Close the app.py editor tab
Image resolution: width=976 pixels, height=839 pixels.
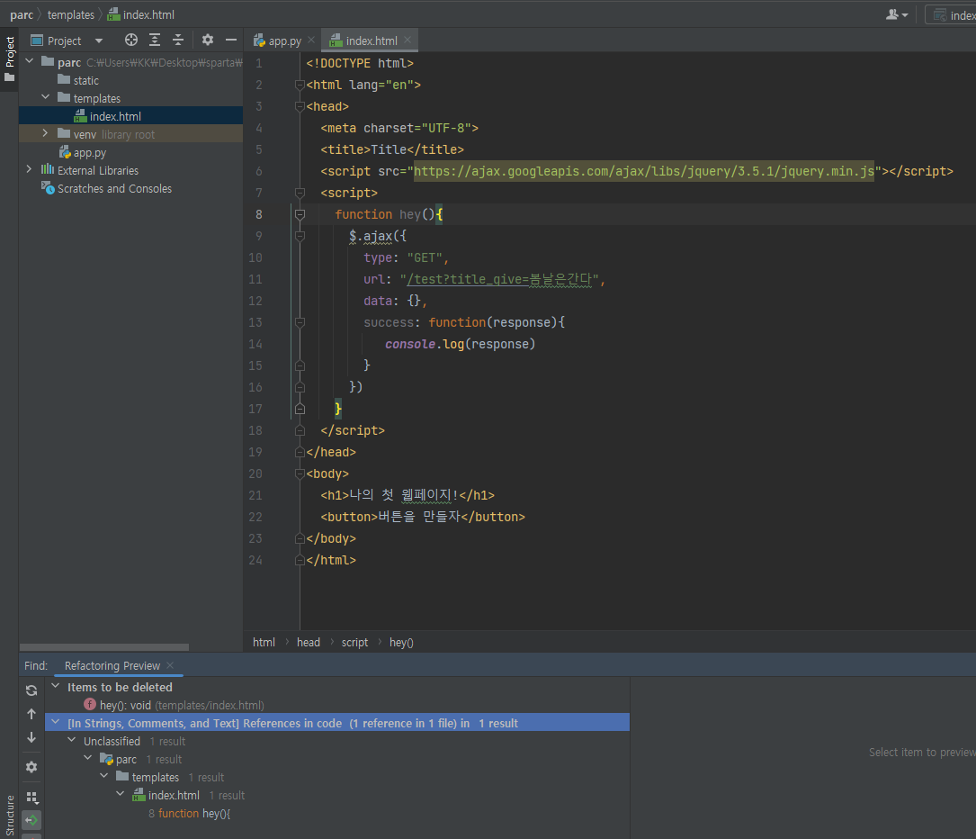[x=311, y=40]
